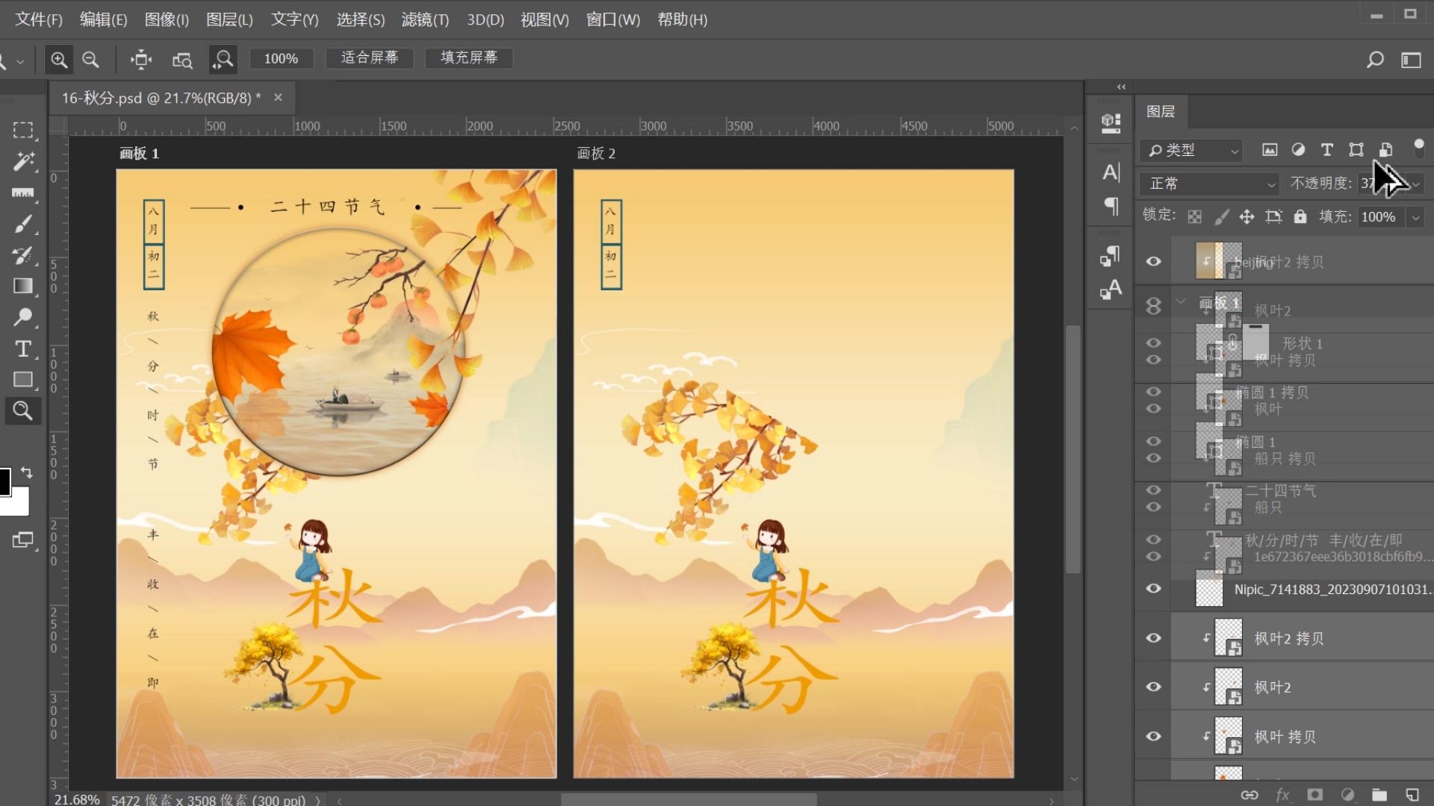Click the 适合屏幕 button
The image size is (1434, 806).
coord(370,58)
